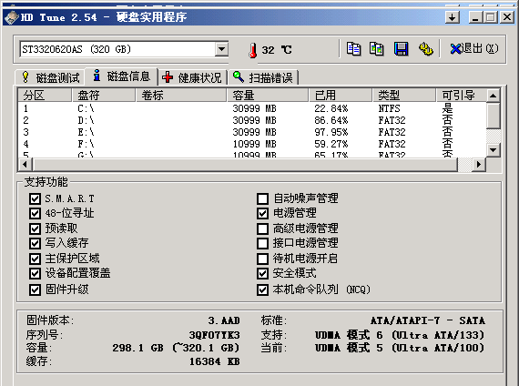The image size is (519, 386).
Task: Enable the 高级电源管理 checkbox
Action: pyautogui.click(x=262, y=229)
